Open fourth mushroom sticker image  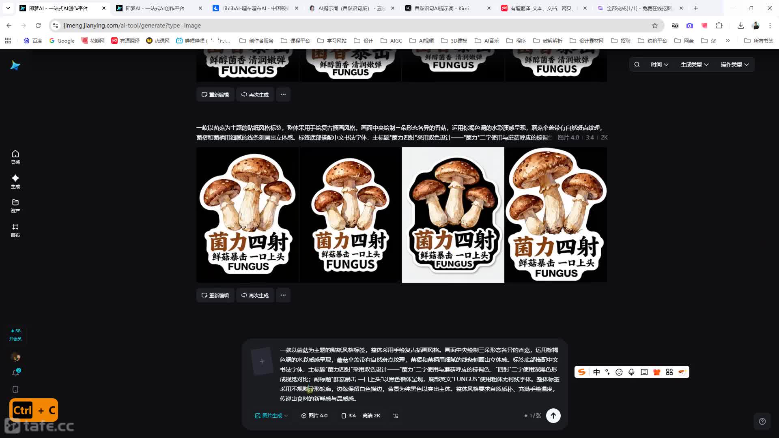(556, 215)
